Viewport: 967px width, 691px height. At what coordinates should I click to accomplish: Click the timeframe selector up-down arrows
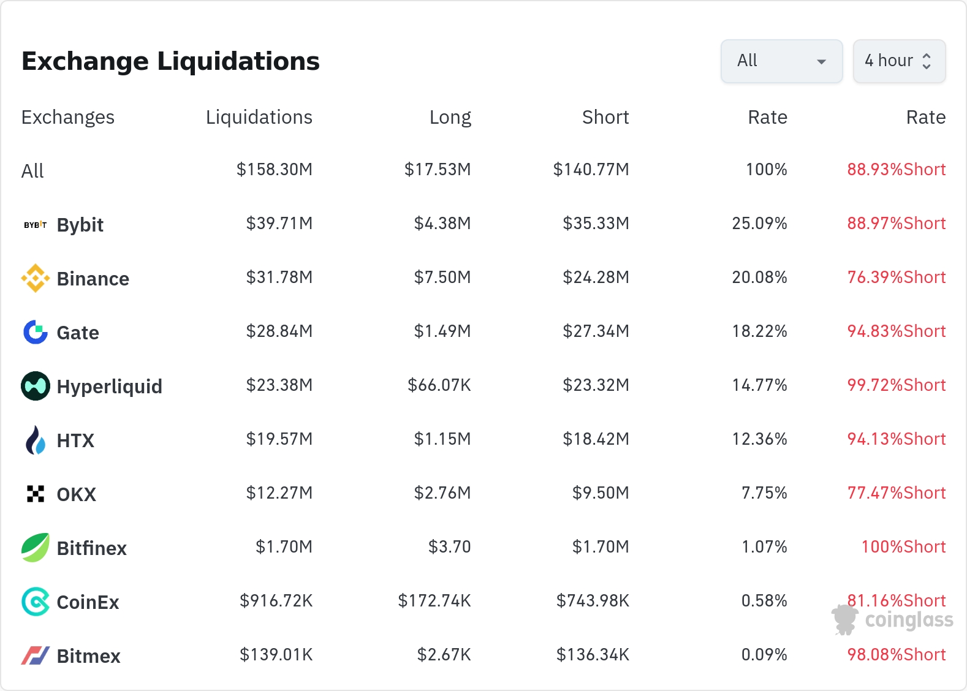[927, 61]
